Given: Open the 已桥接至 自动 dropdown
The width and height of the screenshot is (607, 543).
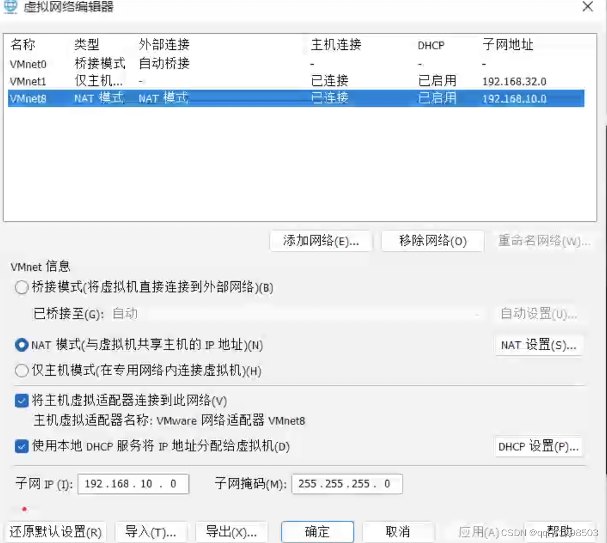Looking at the screenshot, I should tap(295, 314).
